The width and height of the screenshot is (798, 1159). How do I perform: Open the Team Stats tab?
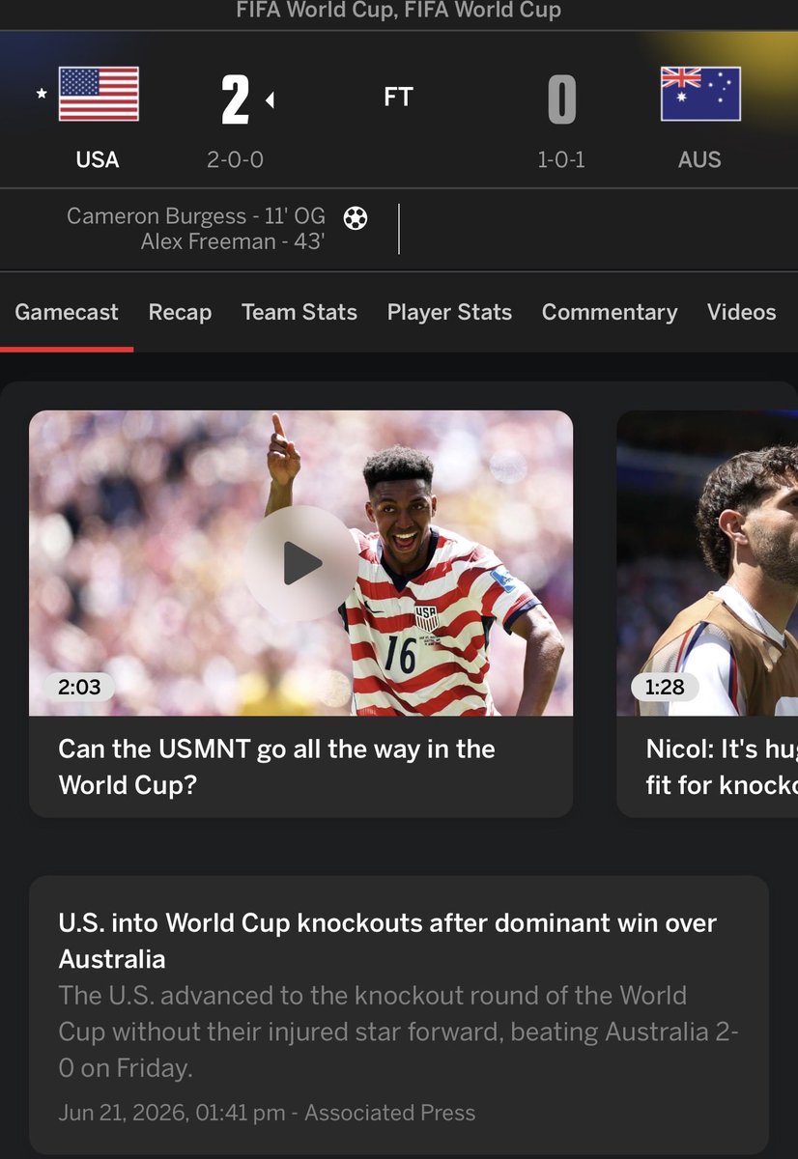(299, 312)
